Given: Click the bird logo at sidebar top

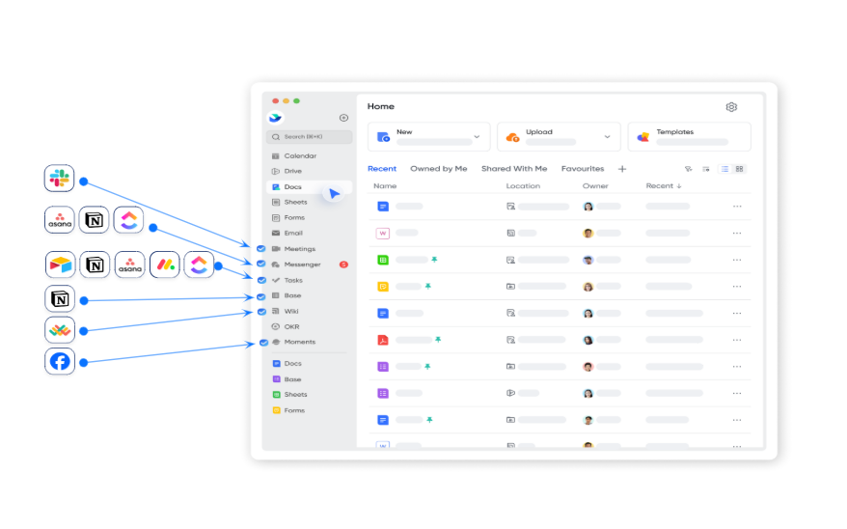Looking at the screenshot, I should 276,117.
